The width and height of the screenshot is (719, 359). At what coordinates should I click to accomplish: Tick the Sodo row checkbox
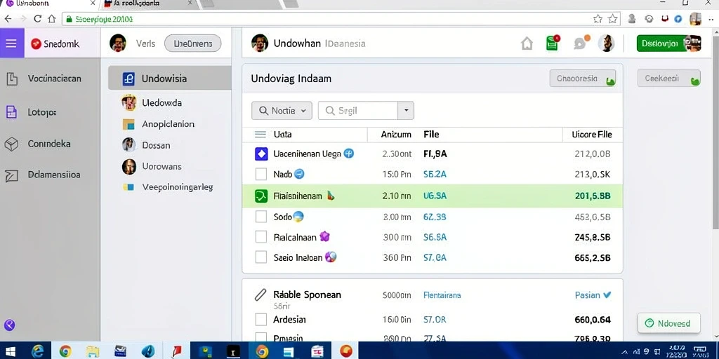tap(261, 217)
